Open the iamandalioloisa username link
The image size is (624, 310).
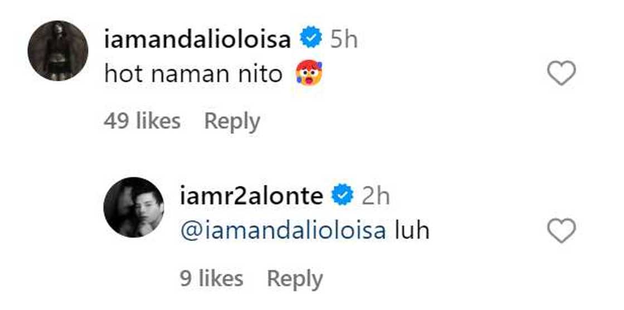point(197,40)
